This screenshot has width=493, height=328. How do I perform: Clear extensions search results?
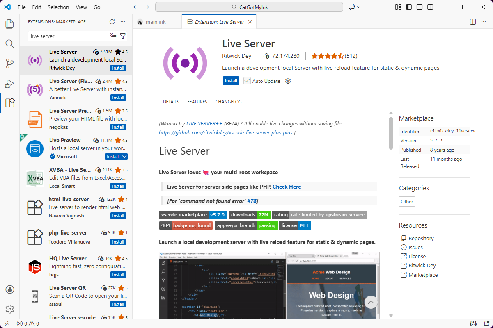(x=114, y=36)
